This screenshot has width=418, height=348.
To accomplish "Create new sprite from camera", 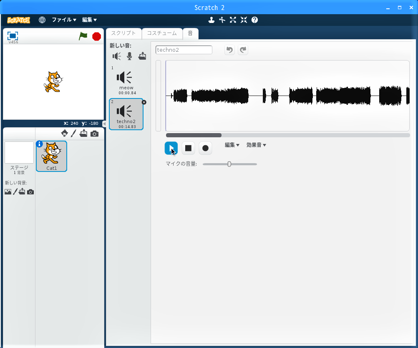I will pyautogui.click(x=94, y=134).
